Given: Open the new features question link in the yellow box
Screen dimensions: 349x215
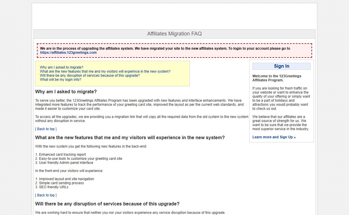Looking at the screenshot, I should (x=105, y=71).
